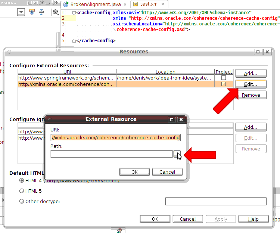Image resolution: width=280 pixels, height=233 pixels.
Task: Click the xmlns oracle coherence URL in editor
Action: 204,18
